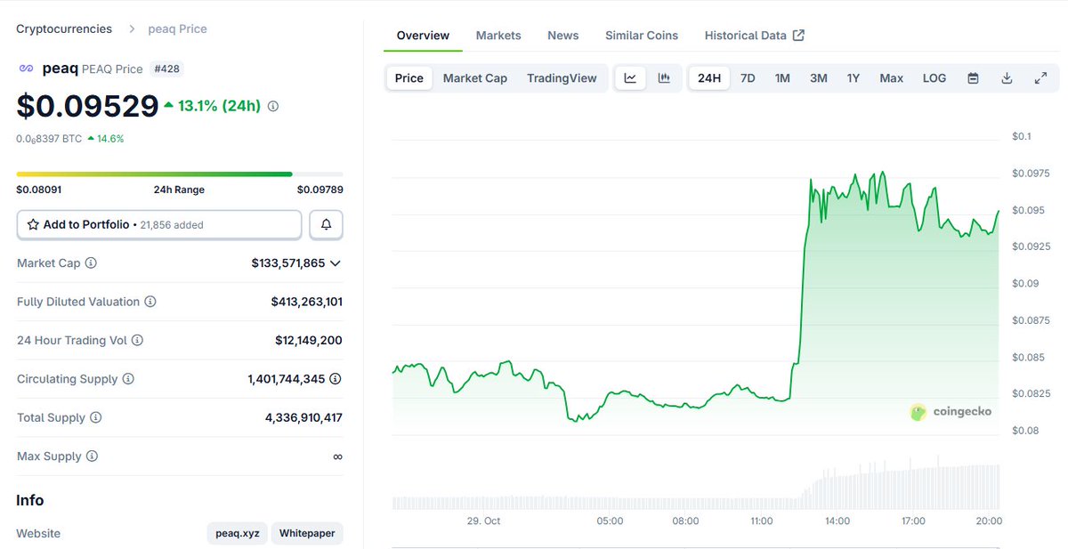Screen dimensions: 1068x549
Task: Switch to candlestick chart icon
Action: (x=664, y=78)
